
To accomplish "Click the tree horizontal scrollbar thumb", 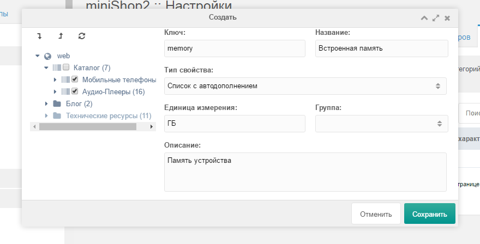I will click(88, 126).
